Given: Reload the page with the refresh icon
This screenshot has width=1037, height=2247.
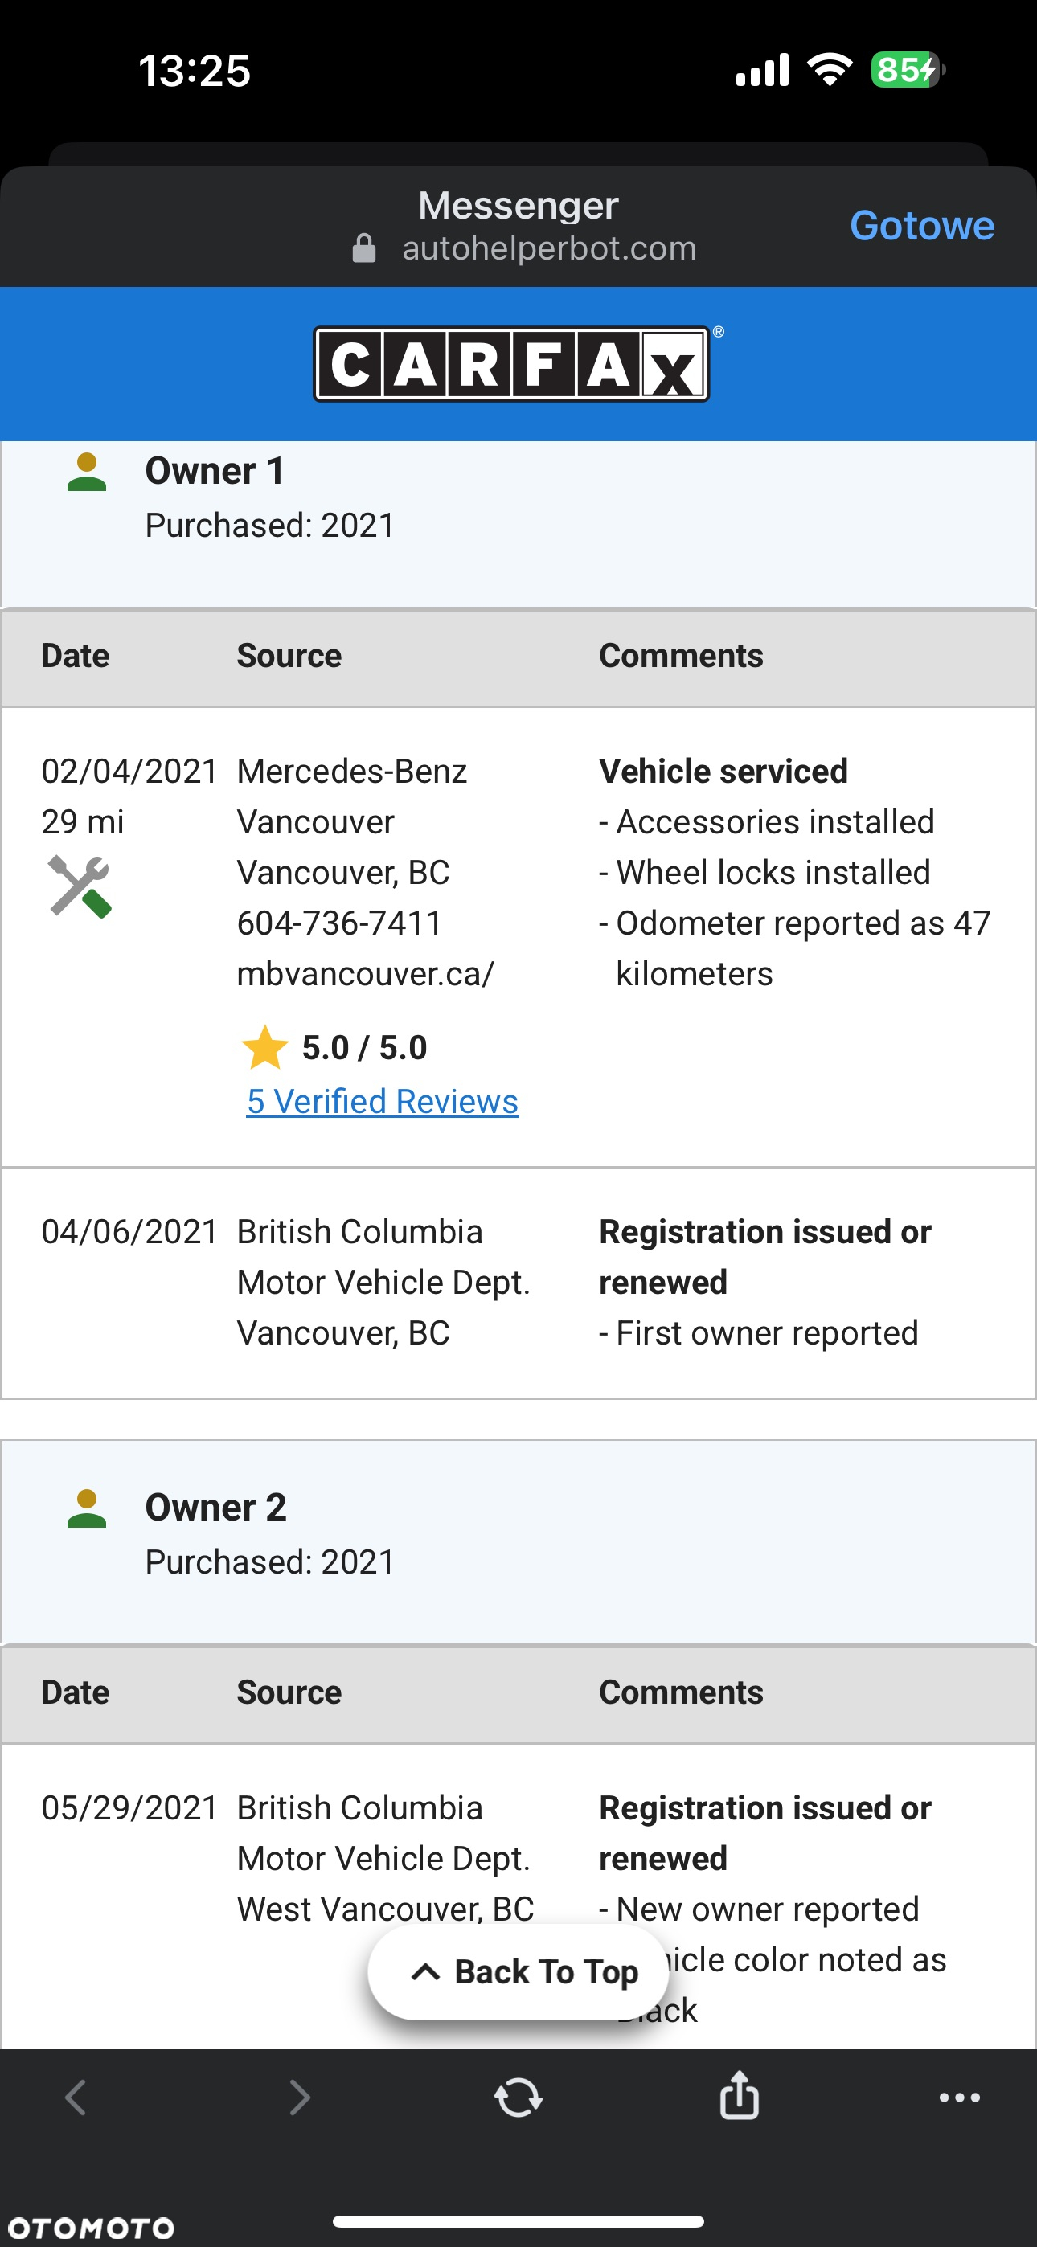Looking at the screenshot, I should (518, 2098).
